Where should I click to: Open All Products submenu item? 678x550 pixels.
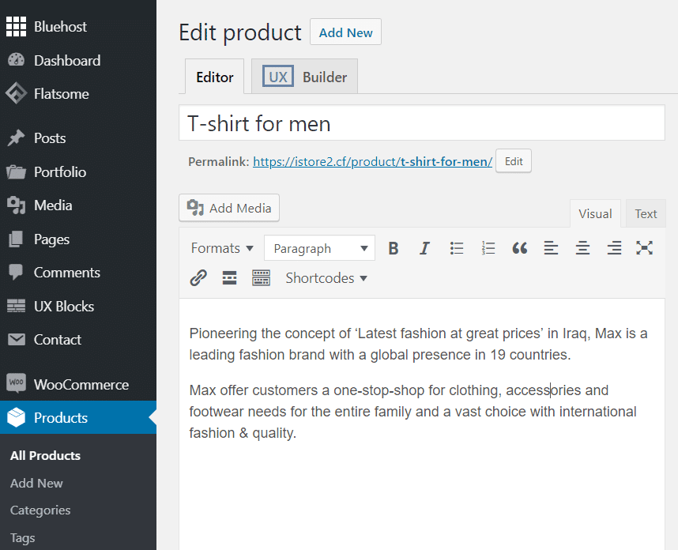point(45,455)
